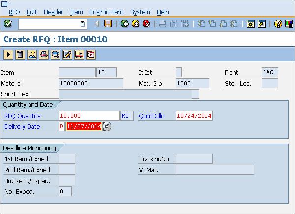Open Help with the question mark icon
This screenshot has width=295, height=214.
pos(278,24)
